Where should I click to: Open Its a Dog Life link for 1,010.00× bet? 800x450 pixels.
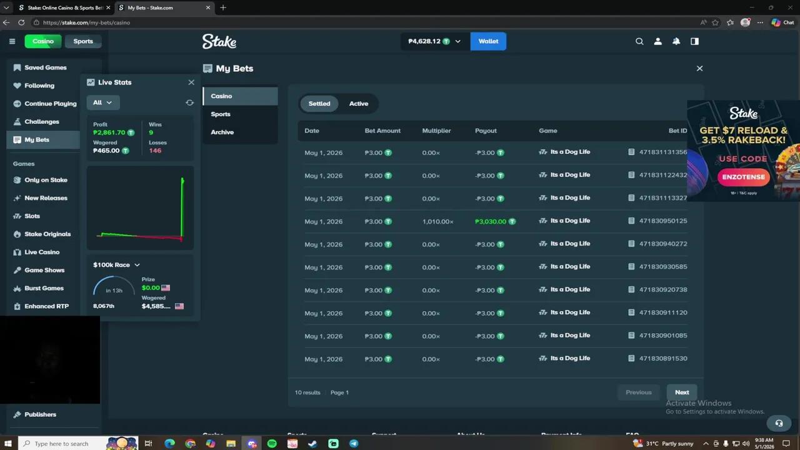[x=570, y=221]
